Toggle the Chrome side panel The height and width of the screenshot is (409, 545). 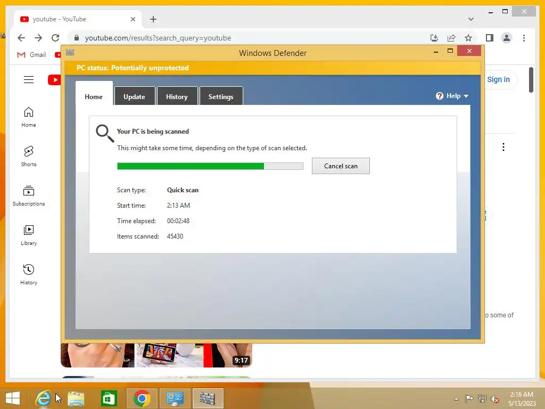coord(490,38)
